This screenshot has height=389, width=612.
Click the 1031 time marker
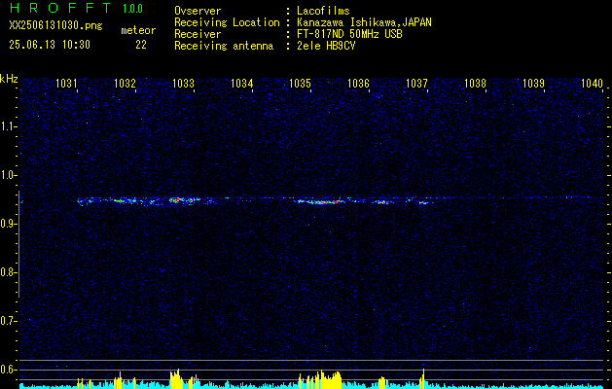tap(66, 83)
